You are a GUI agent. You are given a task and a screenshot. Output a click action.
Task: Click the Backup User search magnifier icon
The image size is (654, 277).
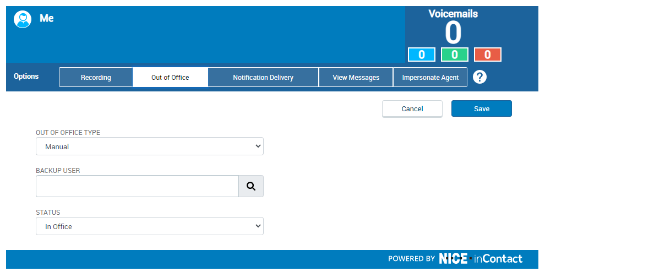tap(250, 186)
